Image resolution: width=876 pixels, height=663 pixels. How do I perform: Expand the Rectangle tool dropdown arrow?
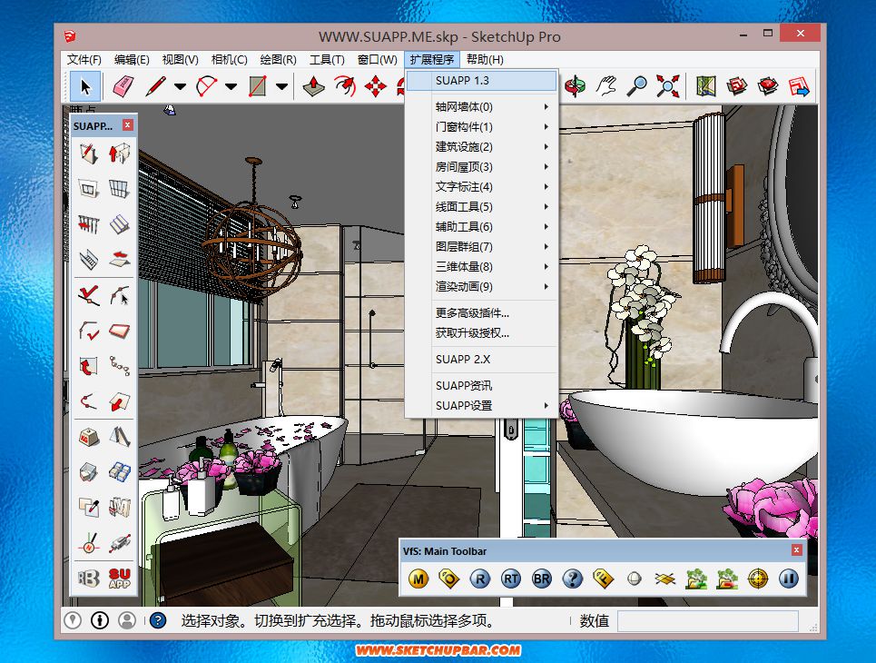pos(281,86)
